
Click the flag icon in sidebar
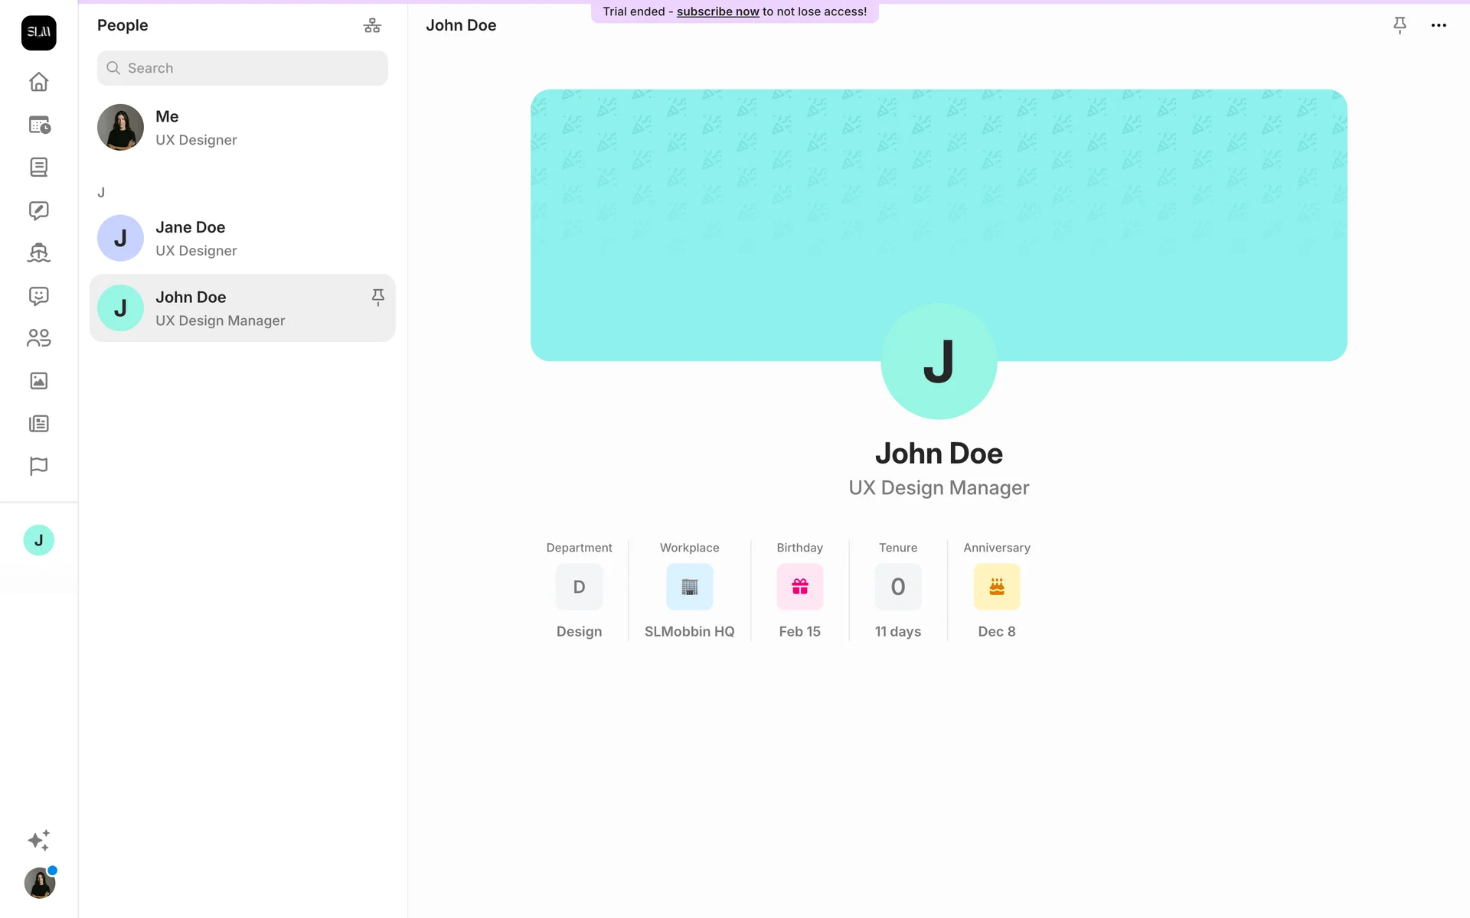click(x=39, y=466)
